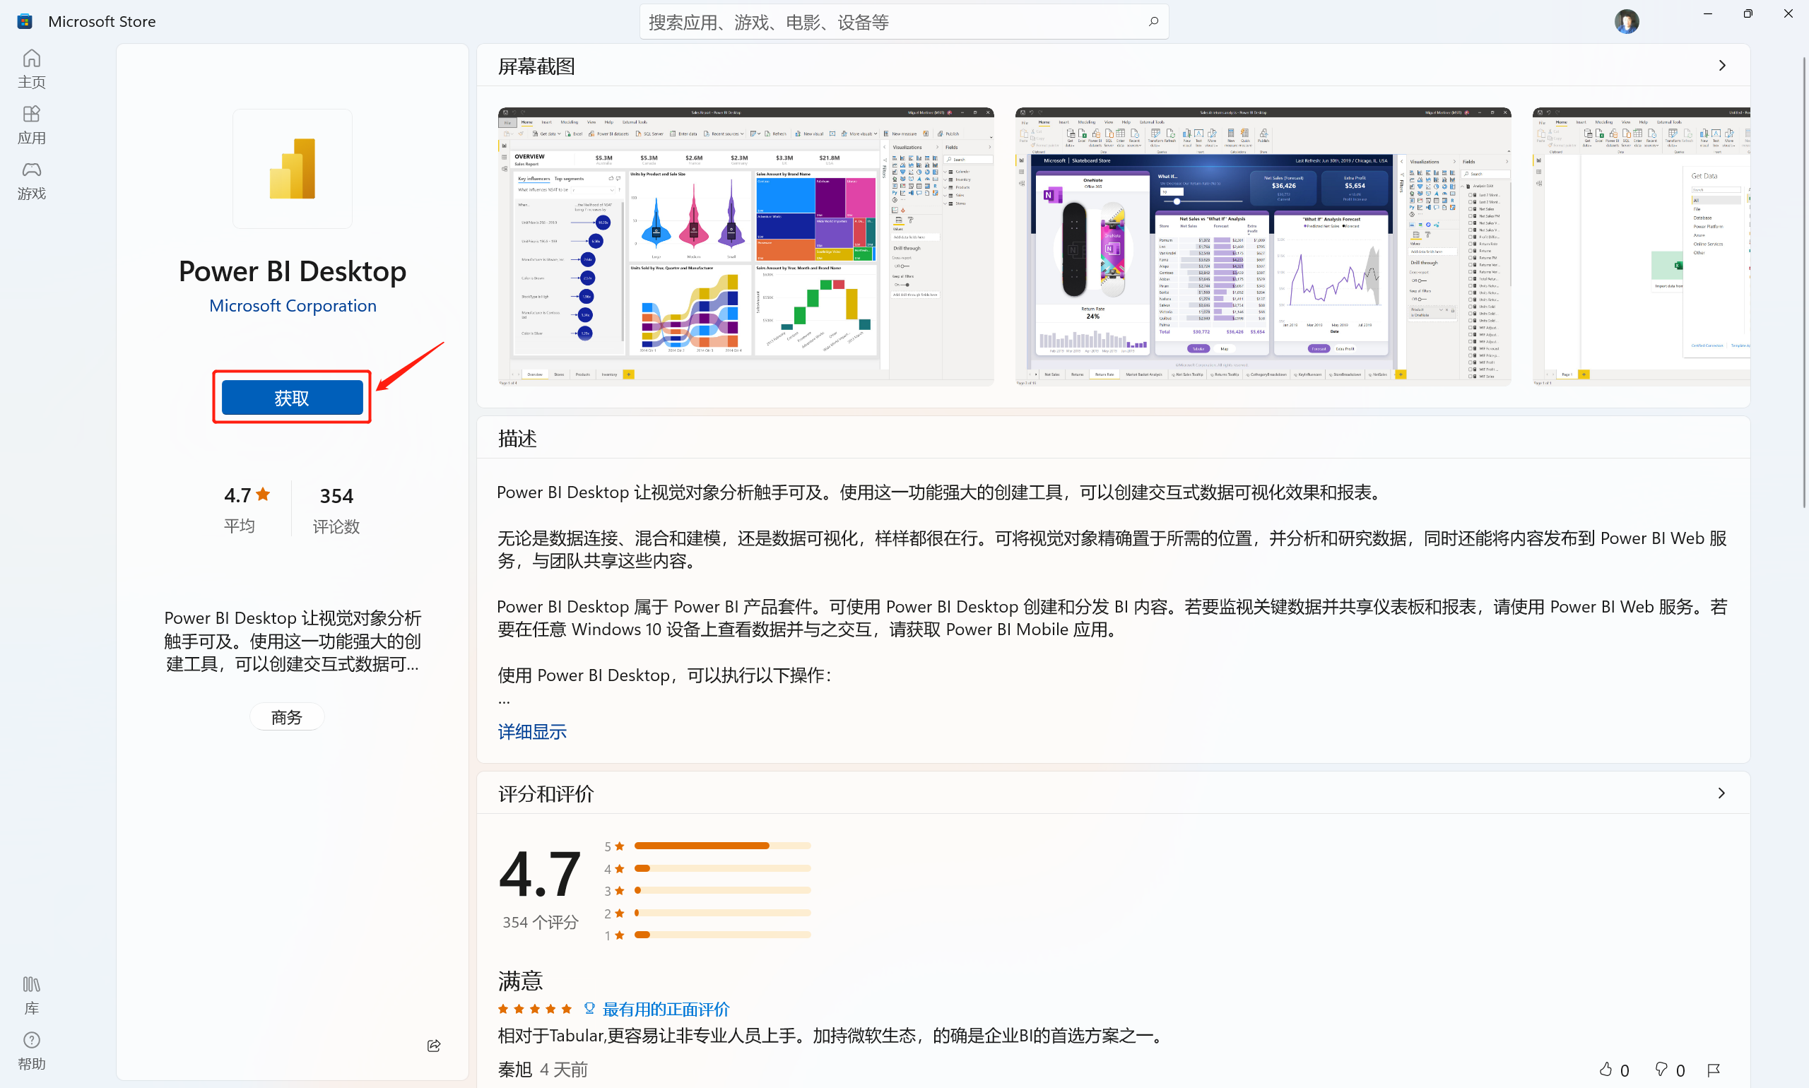Open the first Power BI screenshot thumbnail
The width and height of the screenshot is (1809, 1088).
745,247
